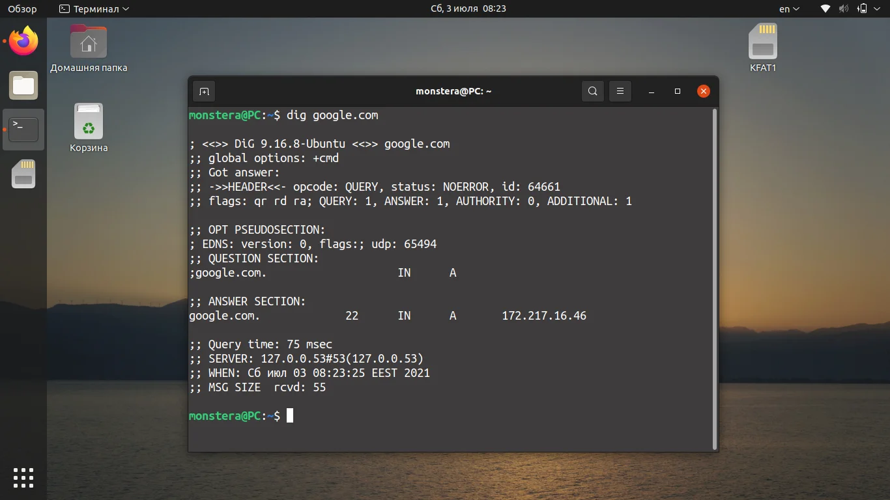The image size is (890, 500).
Task: Open the en keyboard layout dropdown
Action: [788, 8]
